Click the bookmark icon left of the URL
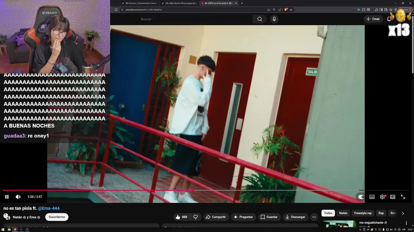The image size is (414, 232). coord(116,10)
